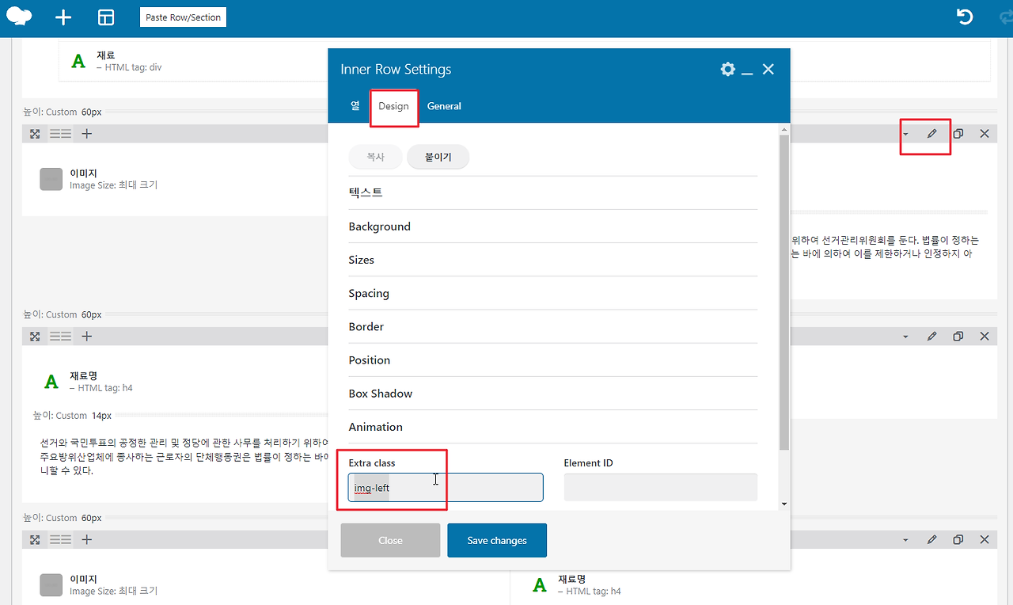Delete the top inner row
The image size is (1013, 605).
pos(985,134)
